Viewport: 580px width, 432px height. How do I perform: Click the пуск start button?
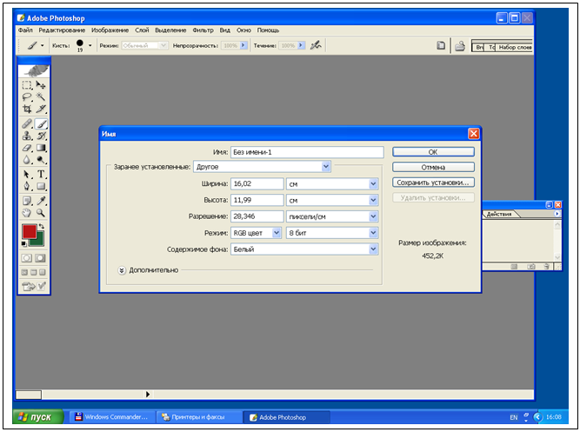click(x=37, y=417)
